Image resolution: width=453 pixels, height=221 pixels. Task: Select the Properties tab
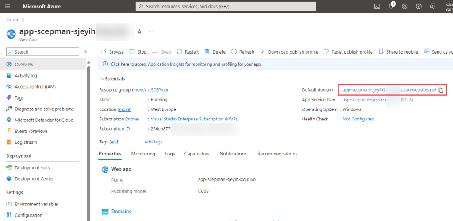[110, 154]
